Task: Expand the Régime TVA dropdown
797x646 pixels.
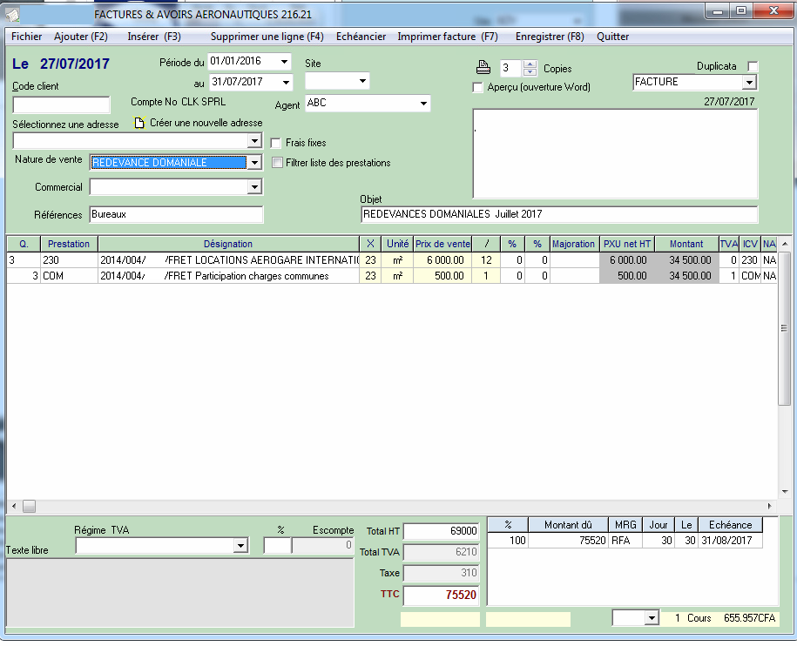Action: pos(240,546)
